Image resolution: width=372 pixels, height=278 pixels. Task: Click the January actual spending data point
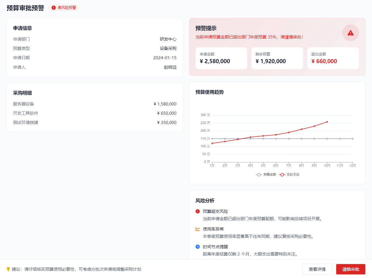pyautogui.click(x=212, y=143)
